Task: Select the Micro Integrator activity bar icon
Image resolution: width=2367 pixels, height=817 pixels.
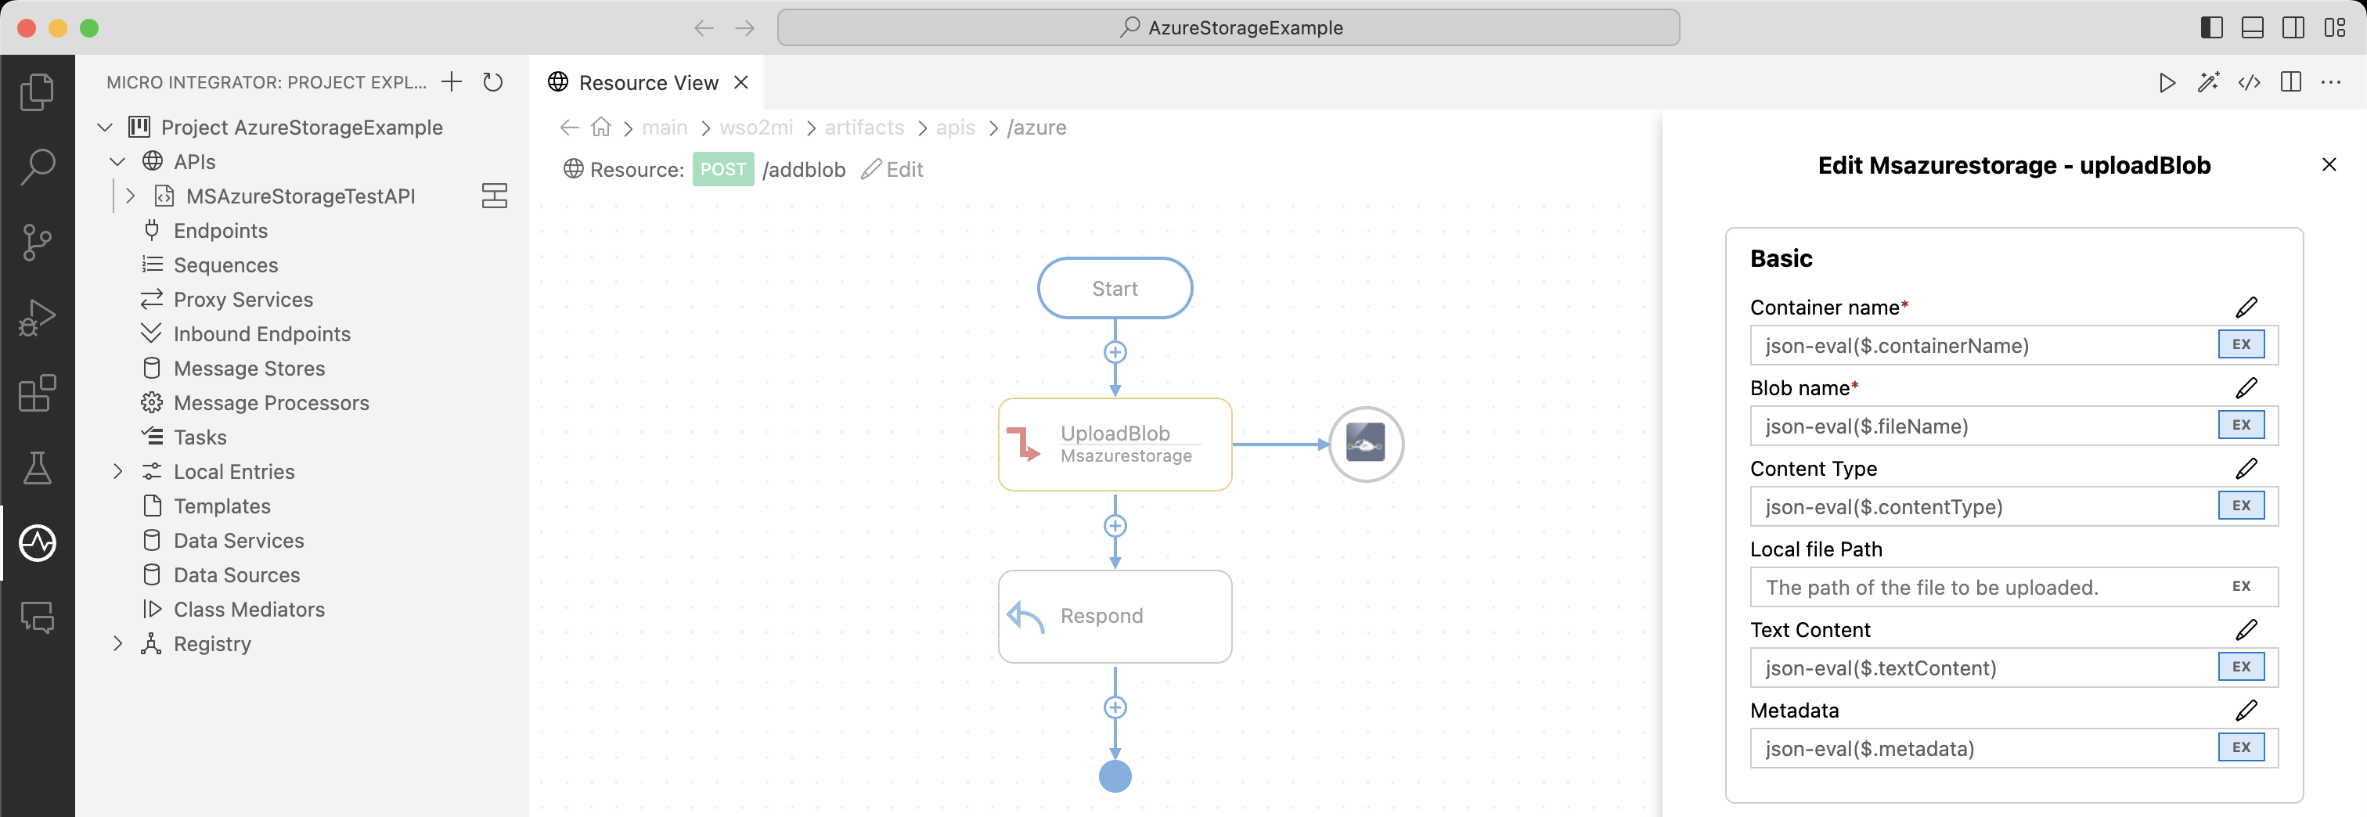Action: point(37,543)
